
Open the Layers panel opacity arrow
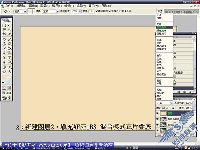(x=194, y=103)
